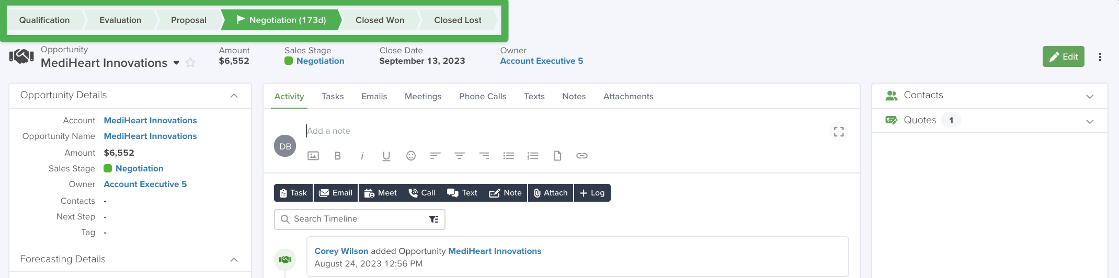The image size is (1119, 278).
Task: Apply bulleted list formatting
Action: coord(509,156)
